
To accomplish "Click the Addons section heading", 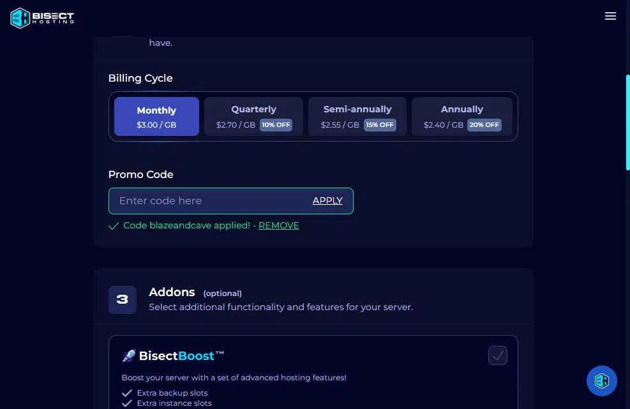I will [x=172, y=292].
